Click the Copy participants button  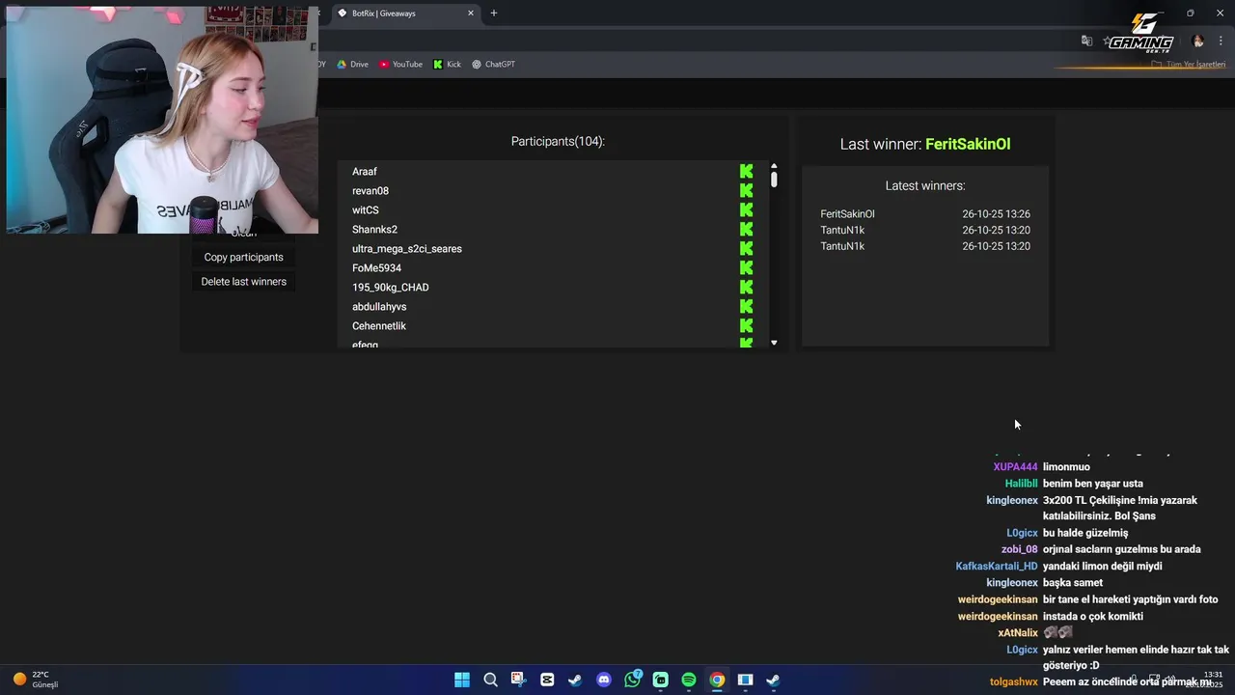coord(244,257)
